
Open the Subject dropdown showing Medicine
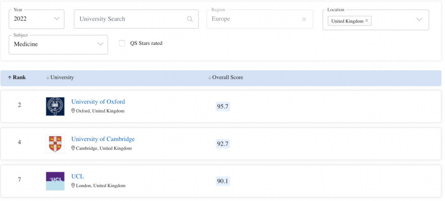[x=58, y=44]
